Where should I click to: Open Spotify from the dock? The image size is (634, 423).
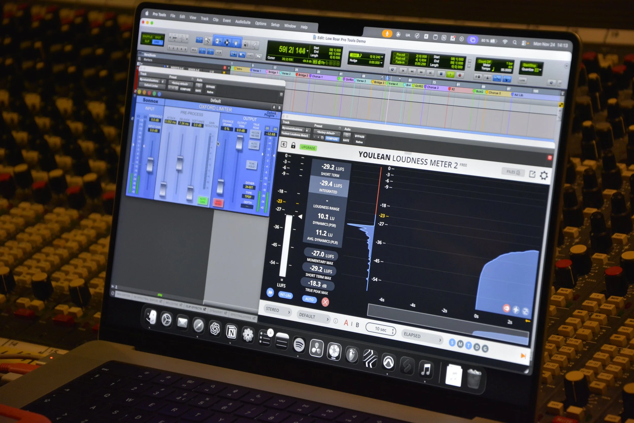pyautogui.click(x=299, y=345)
